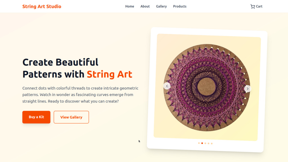
Task: Advance the carousel using the next chevron
Action: click(x=247, y=89)
